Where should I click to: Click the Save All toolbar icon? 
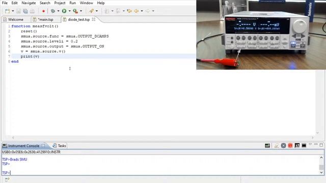(x=25, y=11)
